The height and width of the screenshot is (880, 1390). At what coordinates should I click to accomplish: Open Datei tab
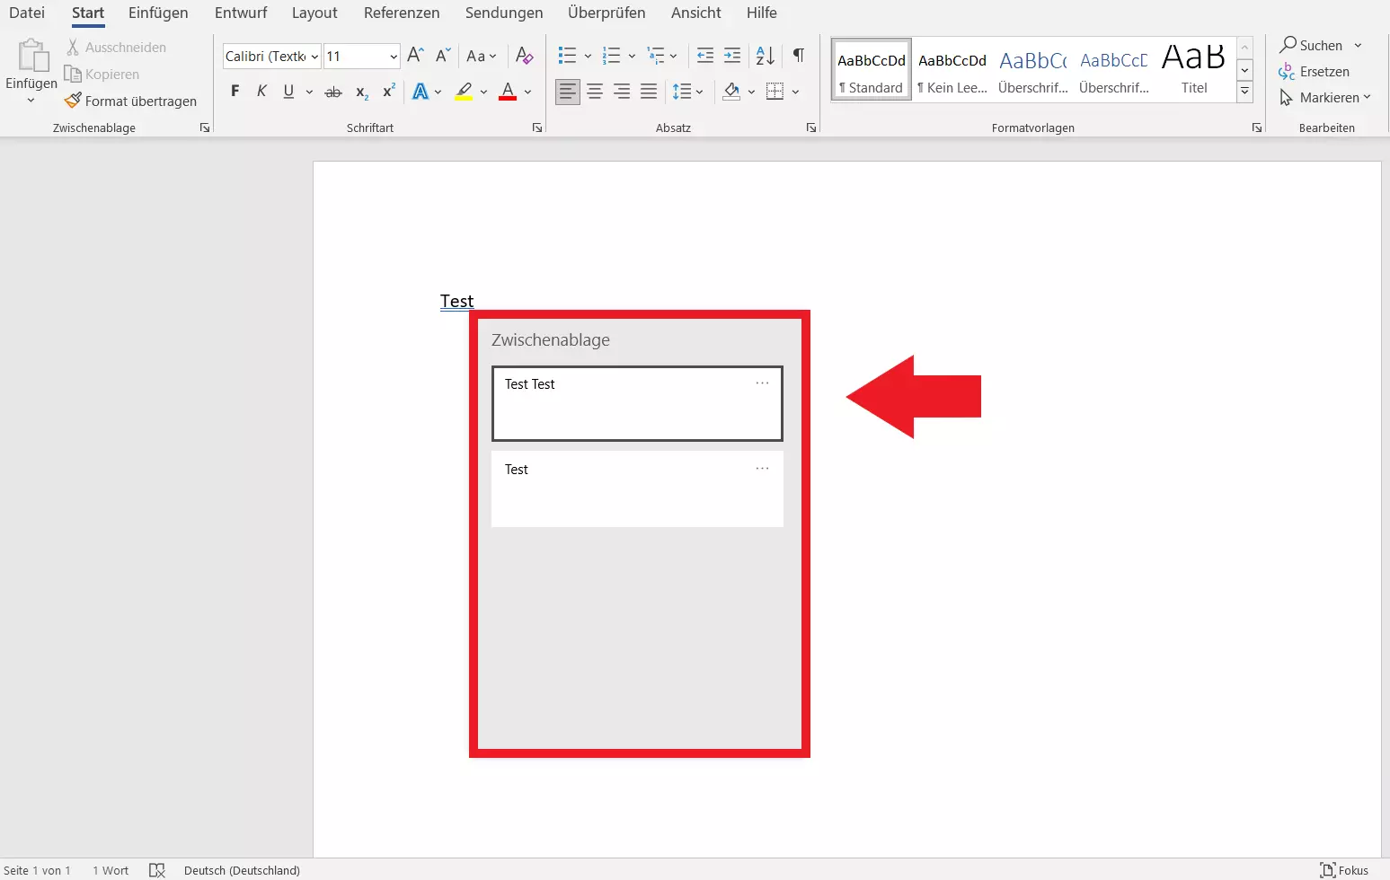[x=27, y=13]
